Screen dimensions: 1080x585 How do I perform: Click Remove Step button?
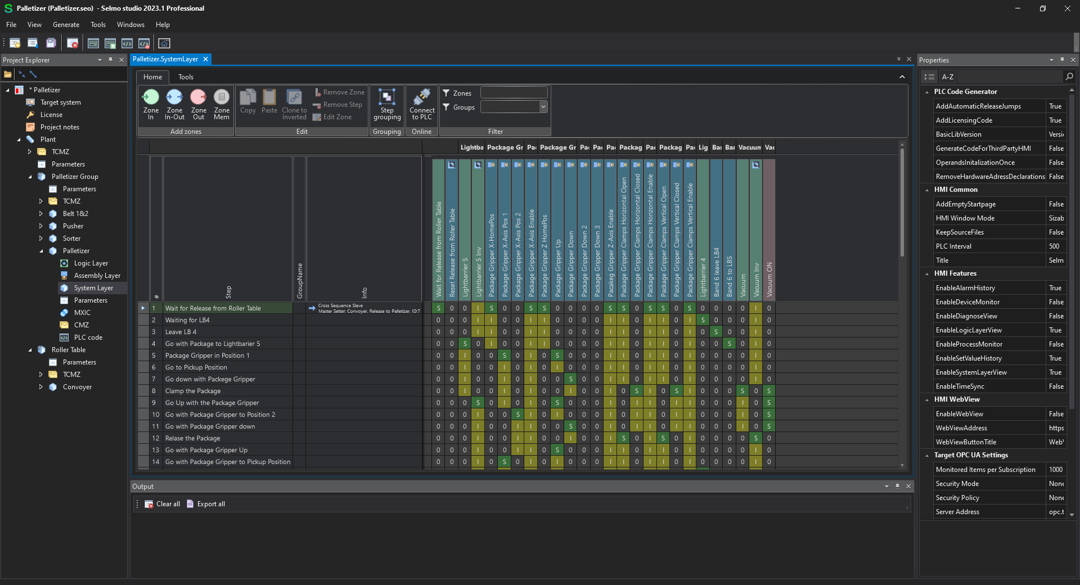point(337,105)
